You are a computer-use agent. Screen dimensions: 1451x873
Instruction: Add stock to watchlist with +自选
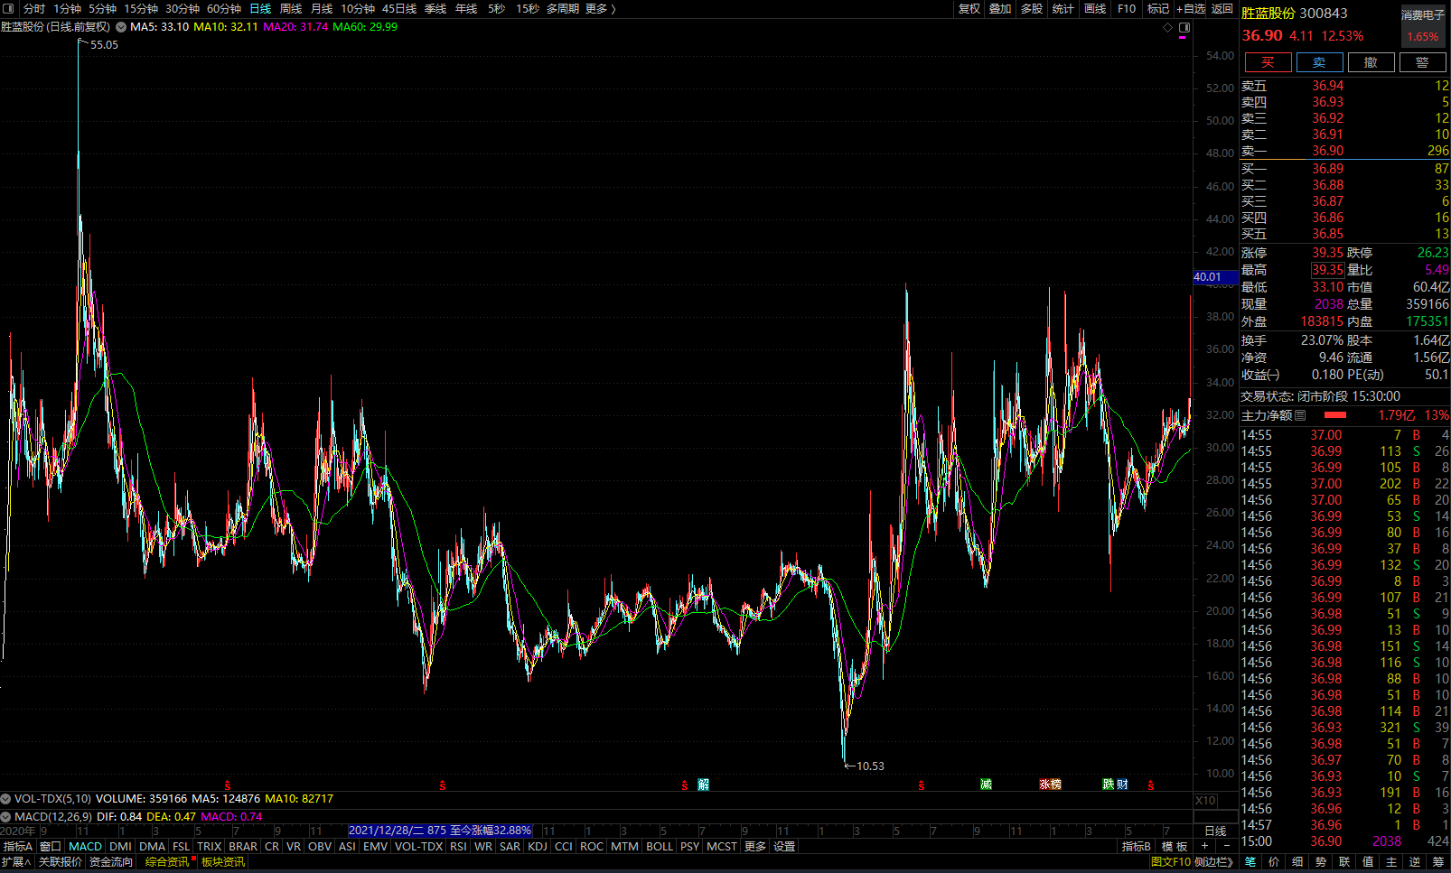(1191, 8)
